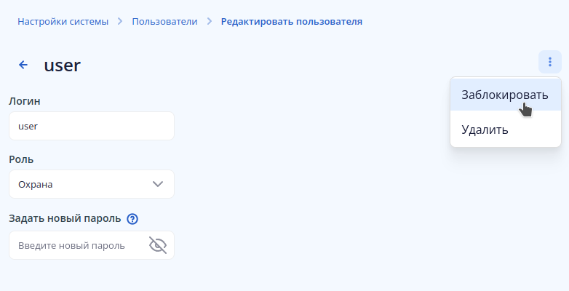Click the back arrow next to user title
Screen dimensions: 569x291
pyautogui.click(x=23, y=65)
